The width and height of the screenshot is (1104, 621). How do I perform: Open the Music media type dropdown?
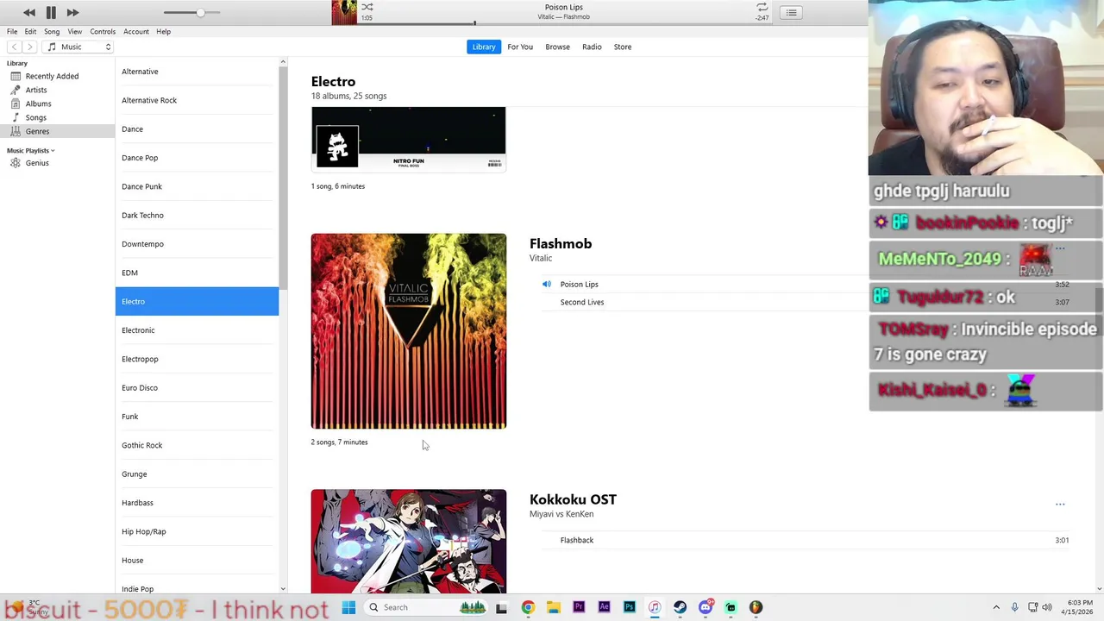pyautogui.click(x=79, y=47)
